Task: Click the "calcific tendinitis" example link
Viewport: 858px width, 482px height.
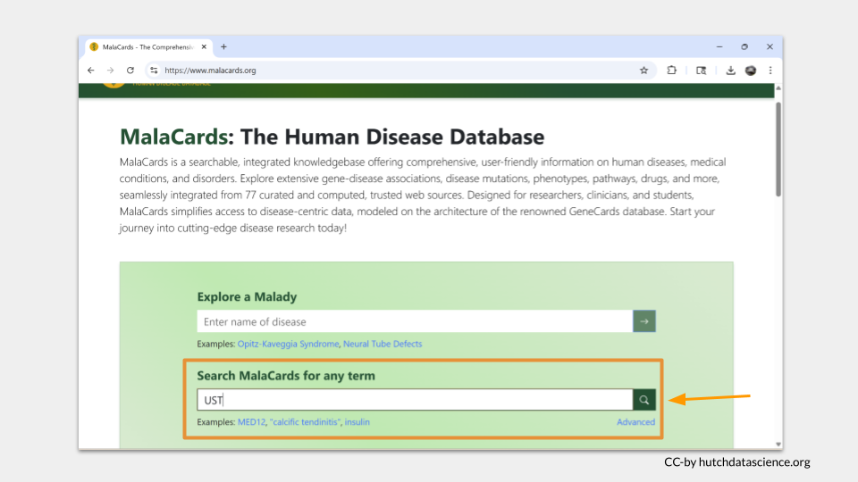Action: (305, 422)
